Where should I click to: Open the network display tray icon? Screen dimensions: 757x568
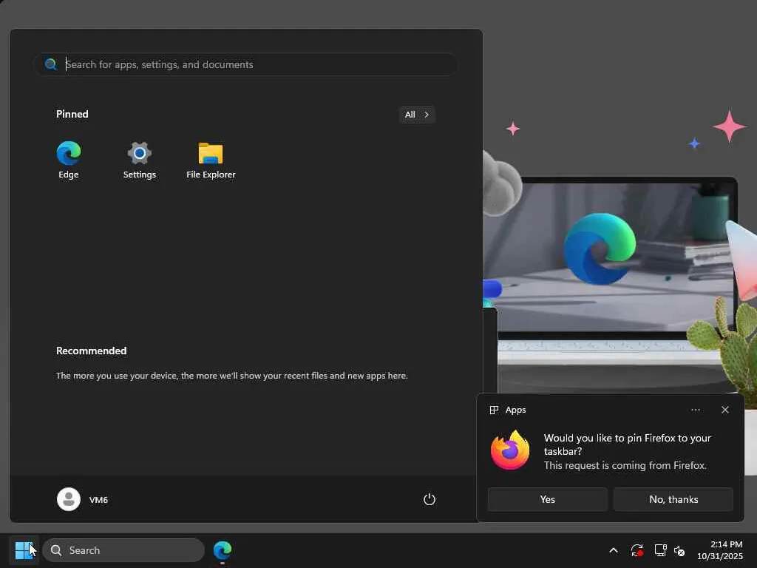point(660,550)
